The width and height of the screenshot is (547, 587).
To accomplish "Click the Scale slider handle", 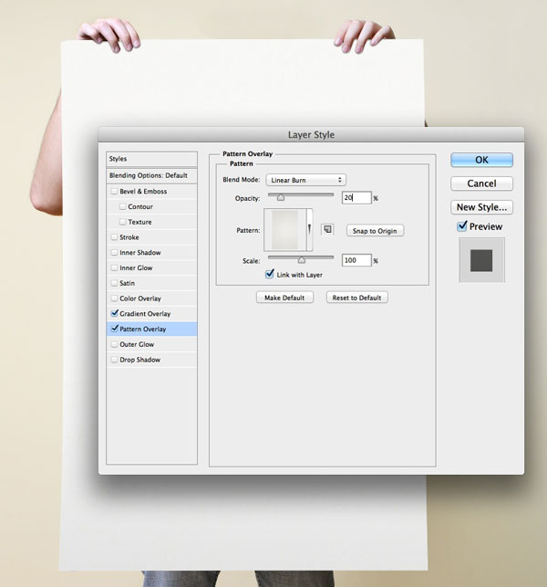I will pyautogui.click(x=302, y=260).
